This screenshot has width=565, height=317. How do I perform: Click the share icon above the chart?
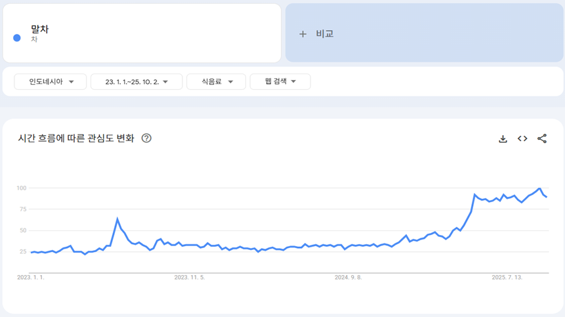tap(542, 138)
